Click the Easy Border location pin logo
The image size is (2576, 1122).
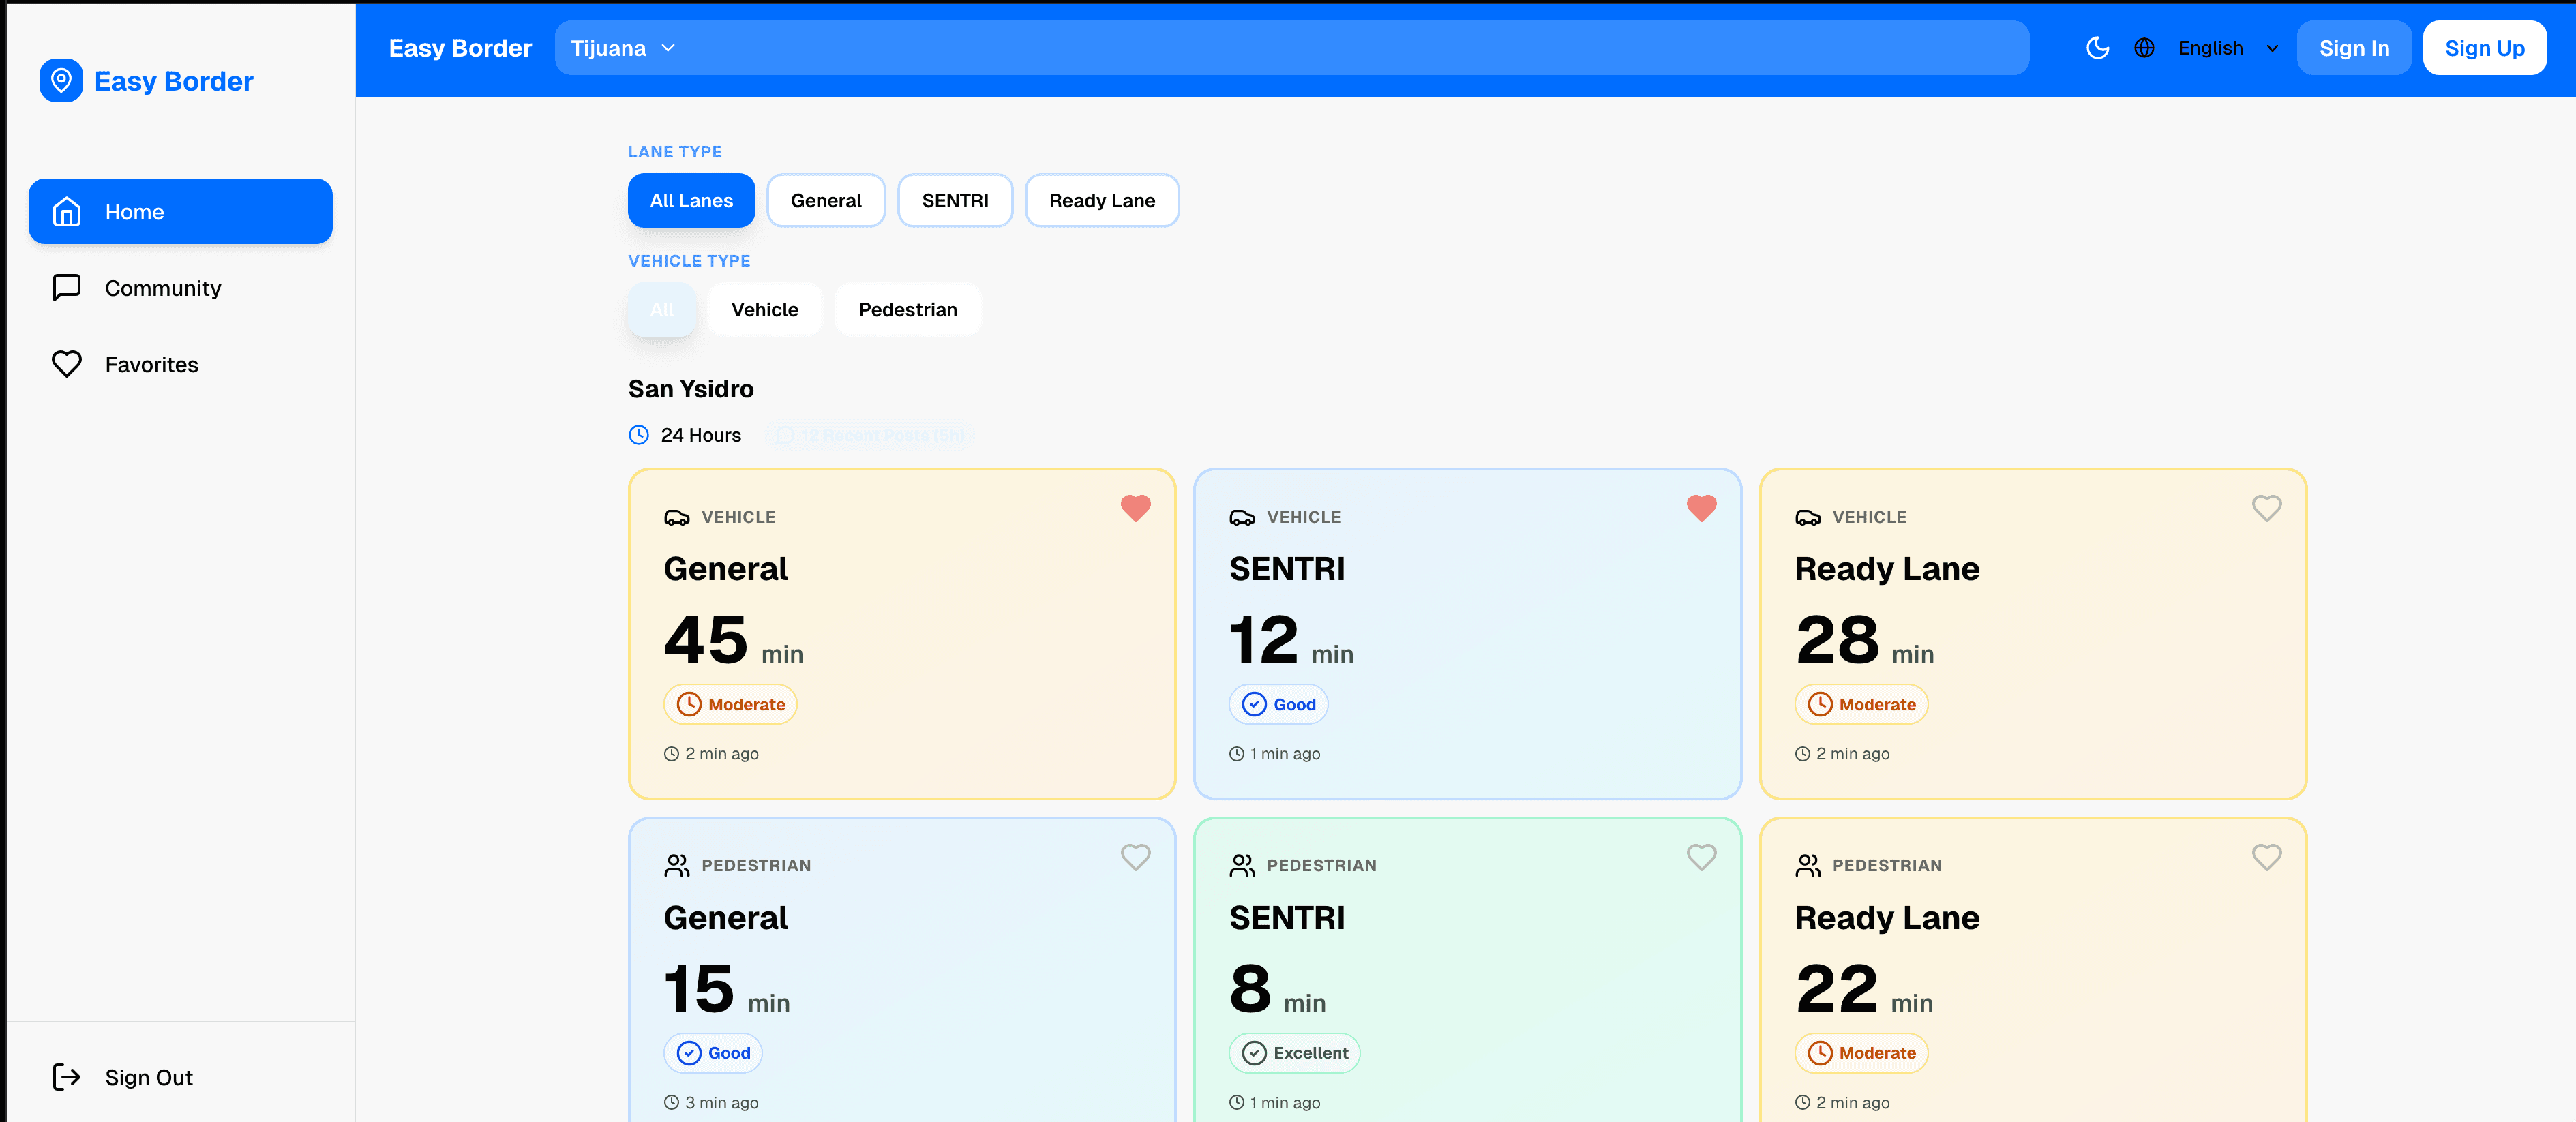pyautogui.click(x=61, y=80)
